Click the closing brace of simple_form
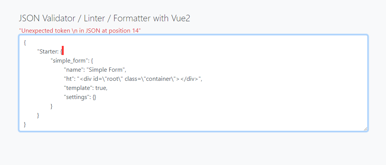 (52, 106)
